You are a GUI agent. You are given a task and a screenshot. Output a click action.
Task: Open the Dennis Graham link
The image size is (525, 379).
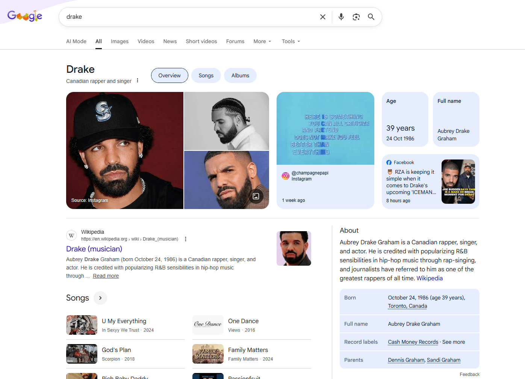[406, 360]
